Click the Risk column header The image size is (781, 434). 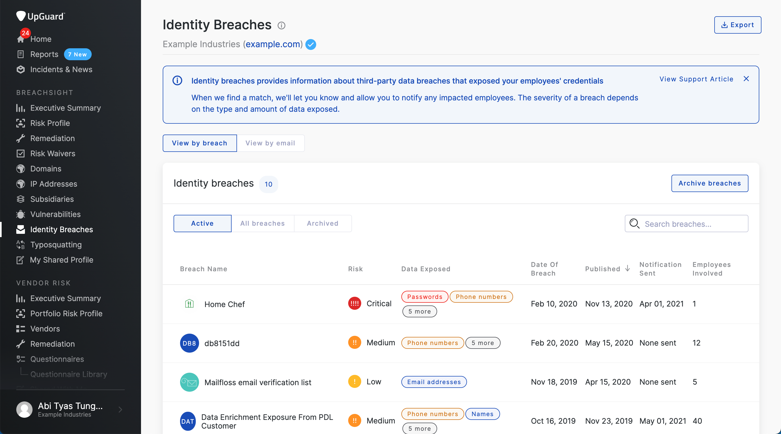point(355,269)
